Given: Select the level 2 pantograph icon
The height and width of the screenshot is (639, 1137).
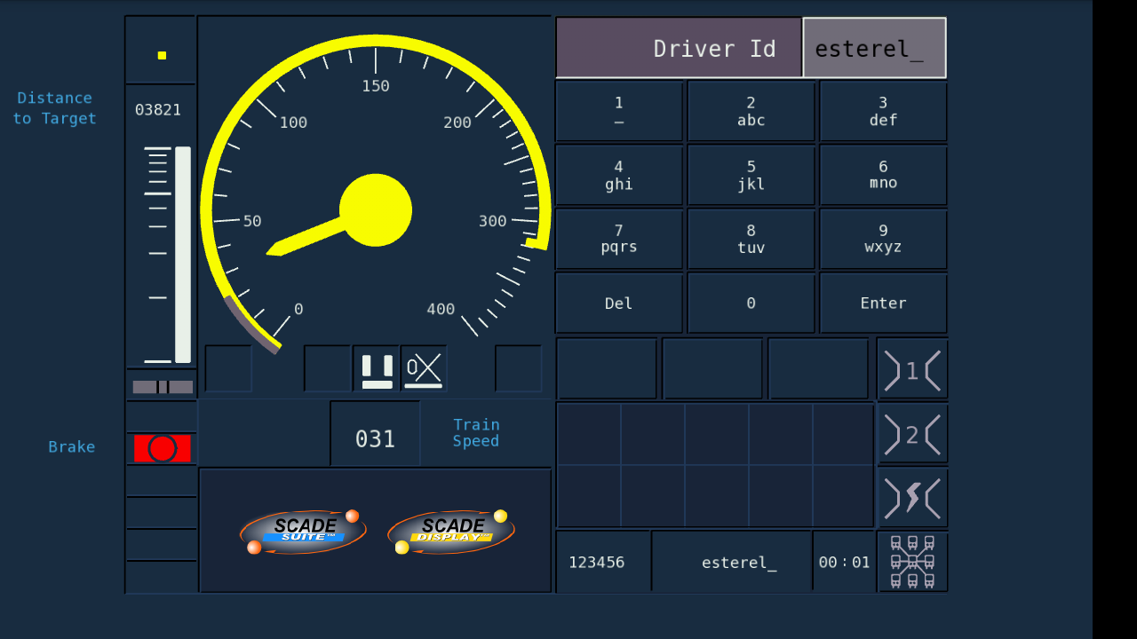Looking at the screenshot, I should point(912,434).
